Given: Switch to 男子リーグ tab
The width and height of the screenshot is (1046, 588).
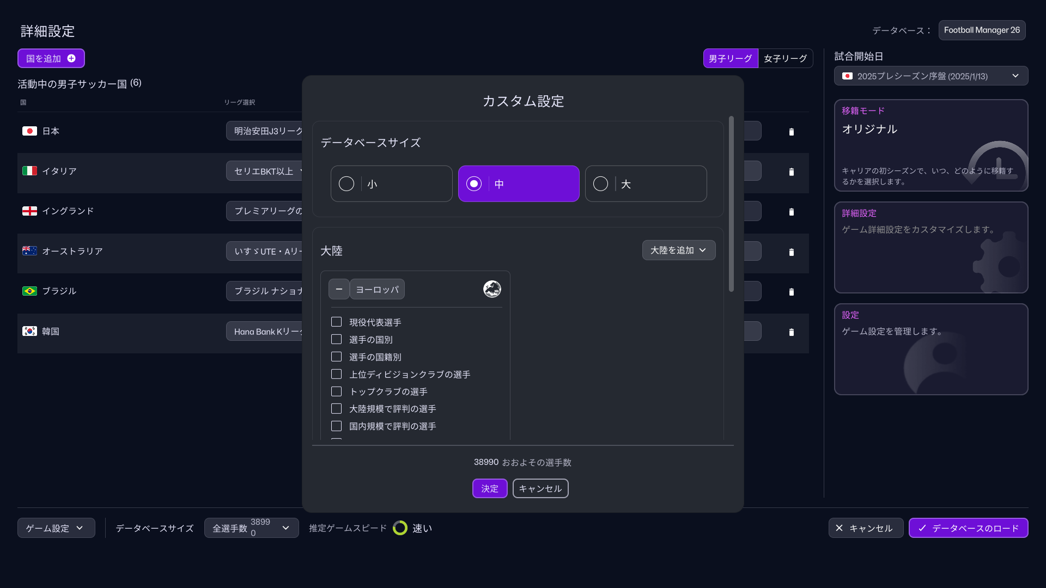Looking at the screenshot, I should point(731,58).
